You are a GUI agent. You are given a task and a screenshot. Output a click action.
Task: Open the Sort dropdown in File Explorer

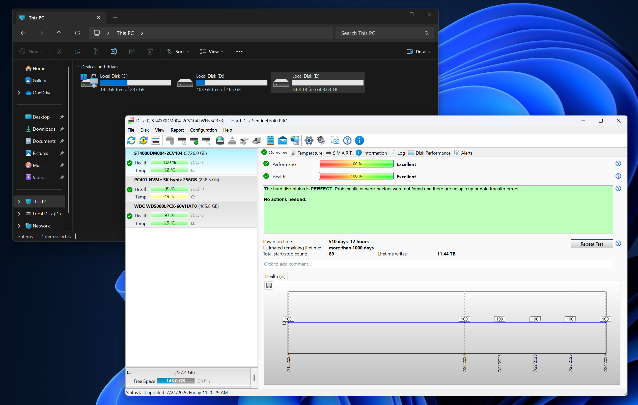click(x=178, y=51)
